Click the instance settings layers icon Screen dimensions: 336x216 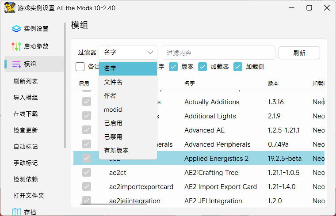pyautogui.click(x=16, y=29)
